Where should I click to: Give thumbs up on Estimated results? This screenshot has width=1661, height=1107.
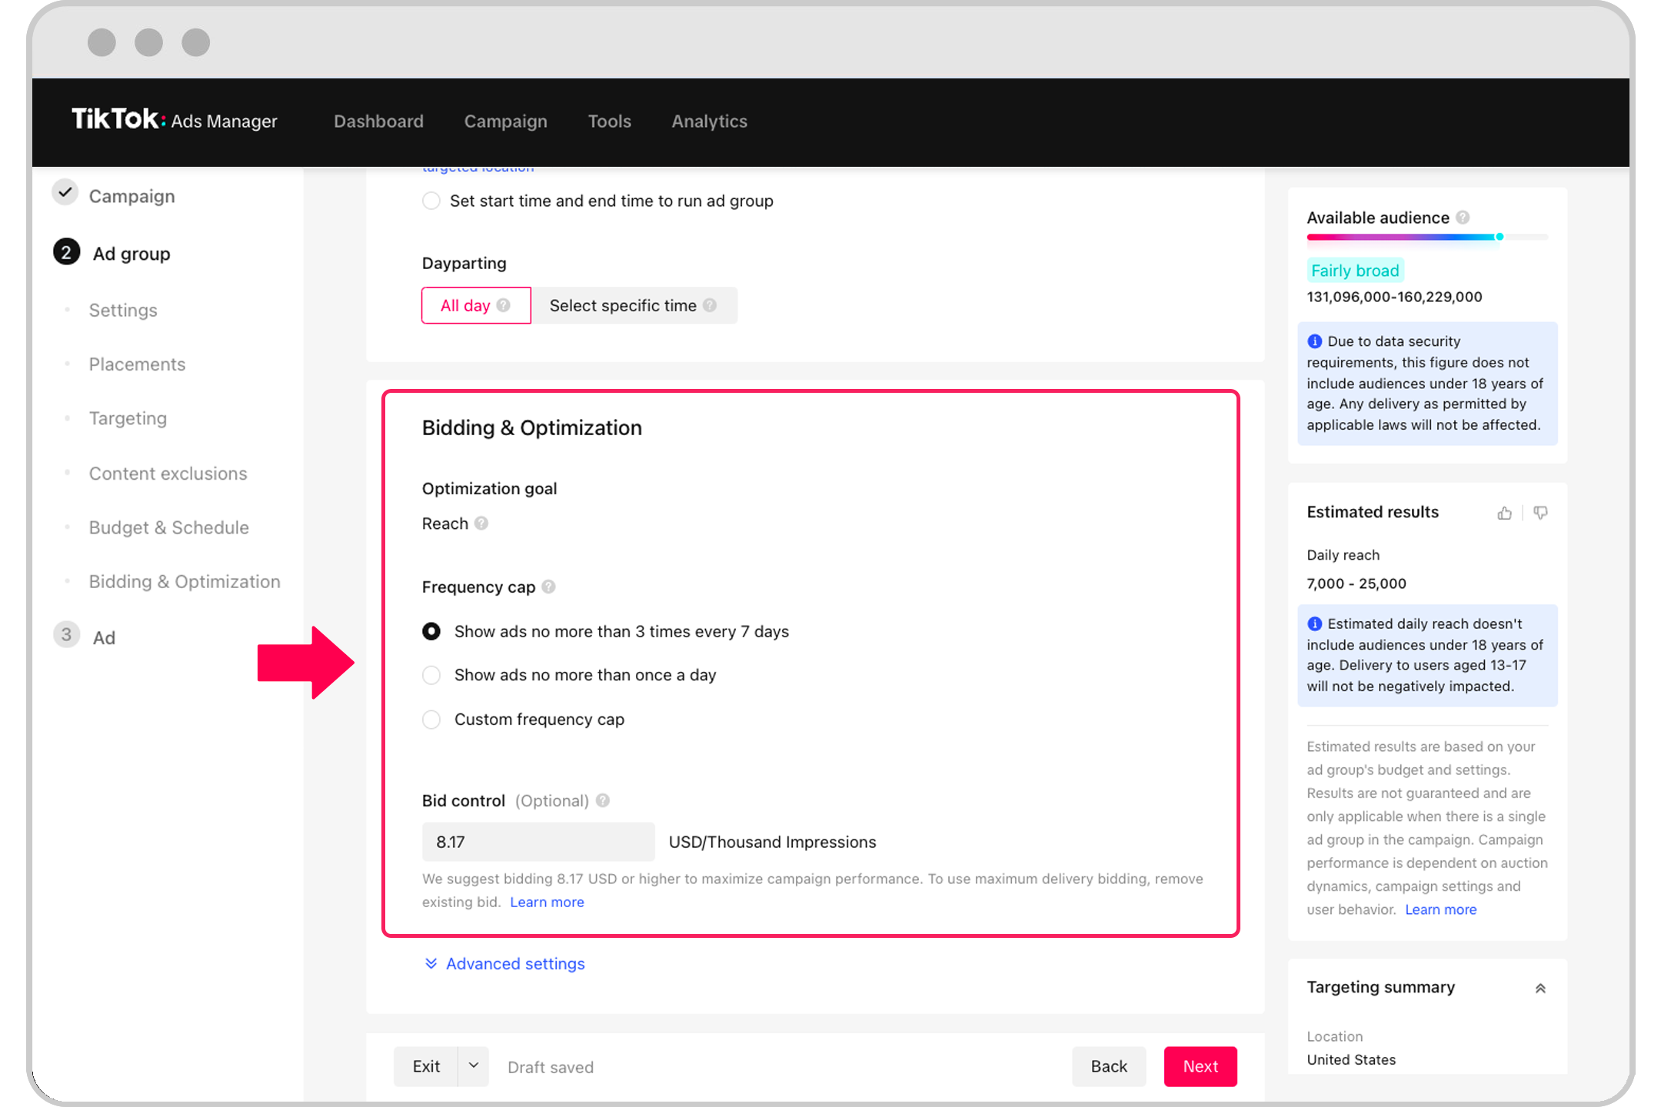[1505, 513]
